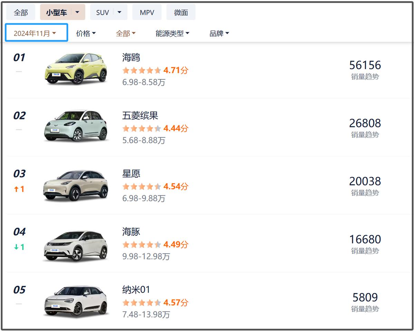The height and width of the screenshot is (331, 414).
Task: Click rank number 01
Action: pyautogui.click(x=19, y=58)
